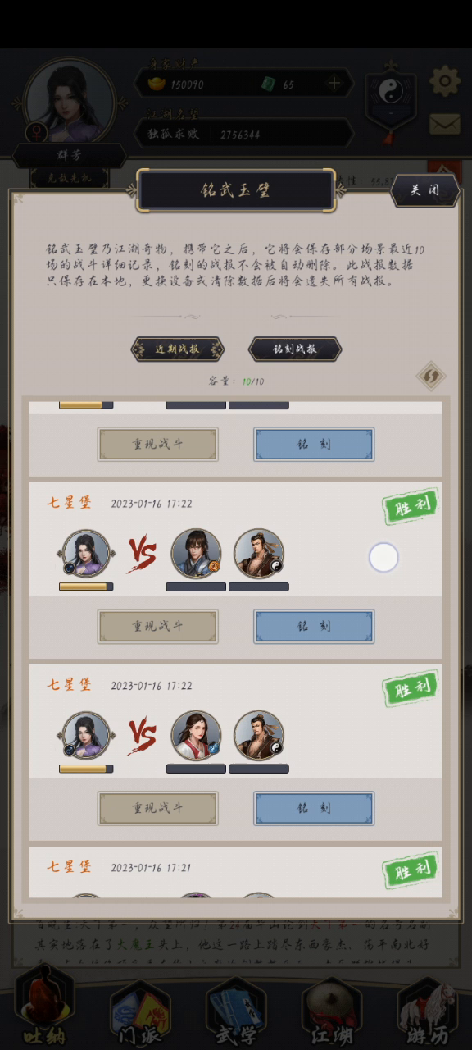
Task: Open 吐纳 in bottom navigation
Action: [x=44, y=1005]
